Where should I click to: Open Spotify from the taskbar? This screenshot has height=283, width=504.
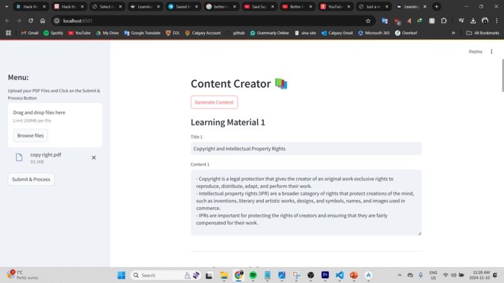253,276
